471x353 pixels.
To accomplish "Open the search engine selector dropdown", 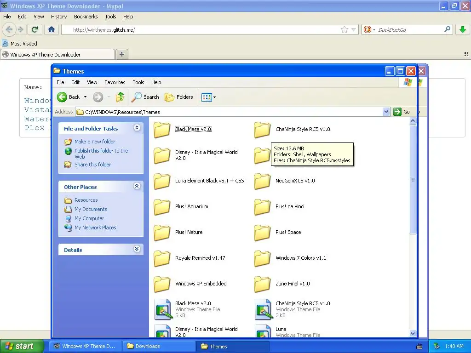I will 374,30.
